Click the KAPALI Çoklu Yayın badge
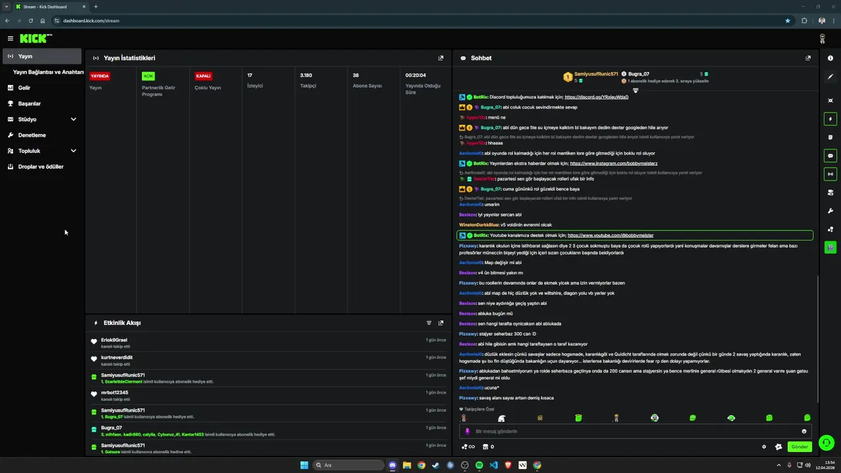 click(204, 76)
